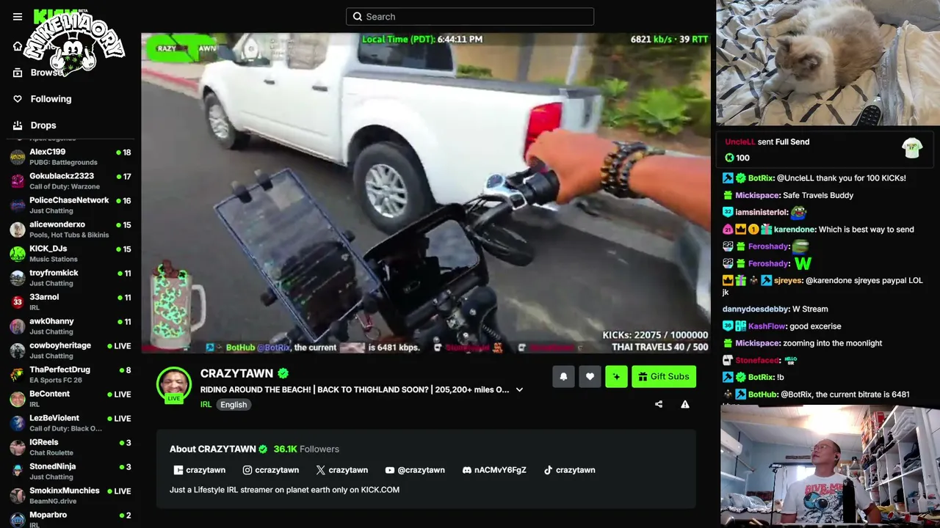Toggle follow with the heart button

pos(590,376)
